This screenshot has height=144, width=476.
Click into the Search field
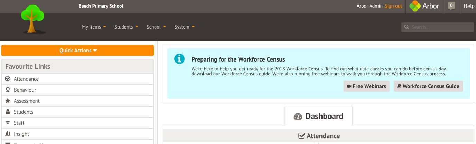pyautogui.click(x=438, y=27)
